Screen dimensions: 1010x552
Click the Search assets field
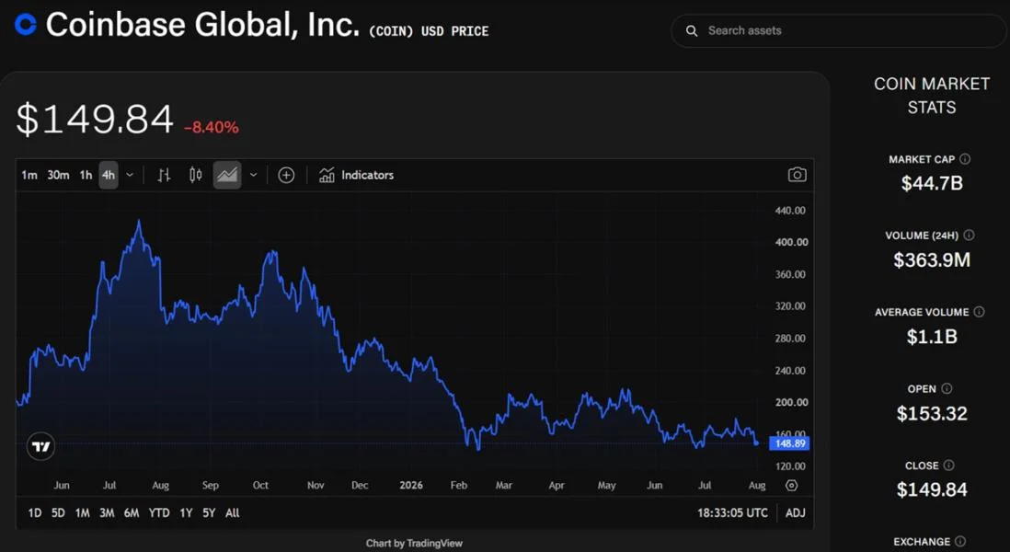point(838,30)
